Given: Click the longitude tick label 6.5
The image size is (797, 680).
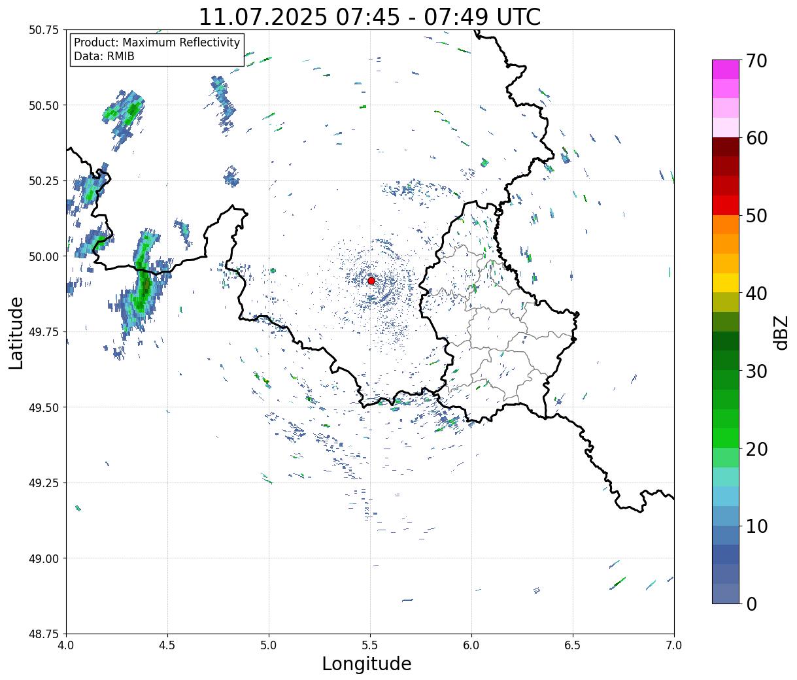Looking at the screenshot, I should [x=573, y=645].
